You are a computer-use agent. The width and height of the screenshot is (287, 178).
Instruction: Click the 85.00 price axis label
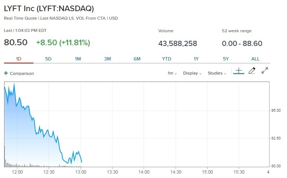pyautogui.click(x=276, y=111)
